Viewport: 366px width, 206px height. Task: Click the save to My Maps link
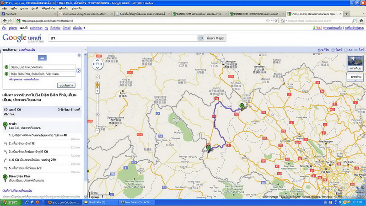pos(17,190)
